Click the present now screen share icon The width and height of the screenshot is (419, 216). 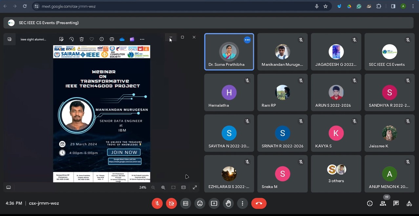click(x=214, y=203)
